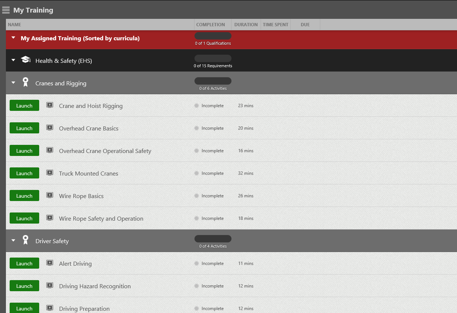Open the Wire Rope Safety and Operation title
Screen dimensions: 457x313
[x=101, y=219]
